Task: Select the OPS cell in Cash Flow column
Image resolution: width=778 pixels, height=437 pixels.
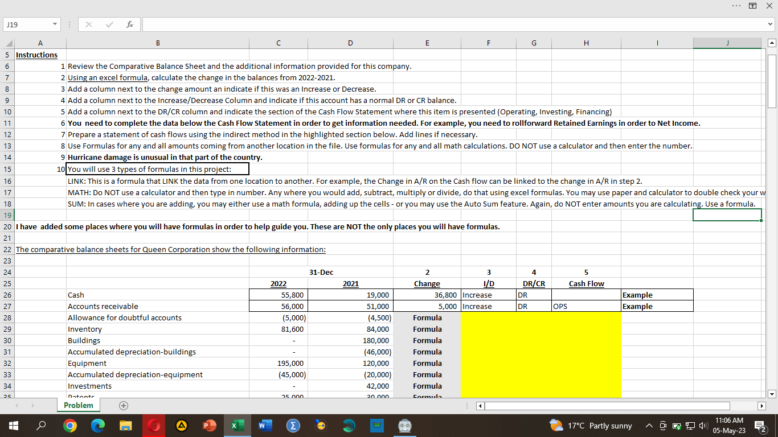Action: (x=587, y=306)
